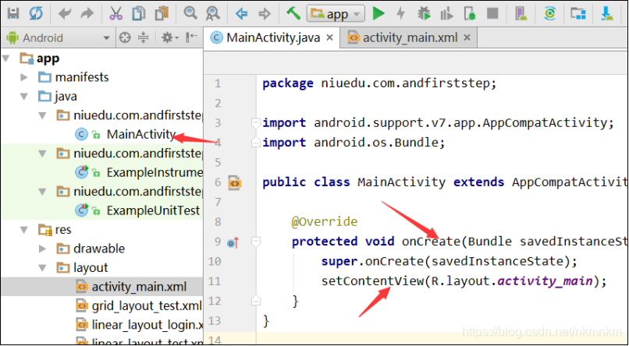Image resolution: width=629 pixels, height=346 pixels.
Task: Collapse the package containing ExampleInstrumentedTest
Action: [x=42, y=154]
